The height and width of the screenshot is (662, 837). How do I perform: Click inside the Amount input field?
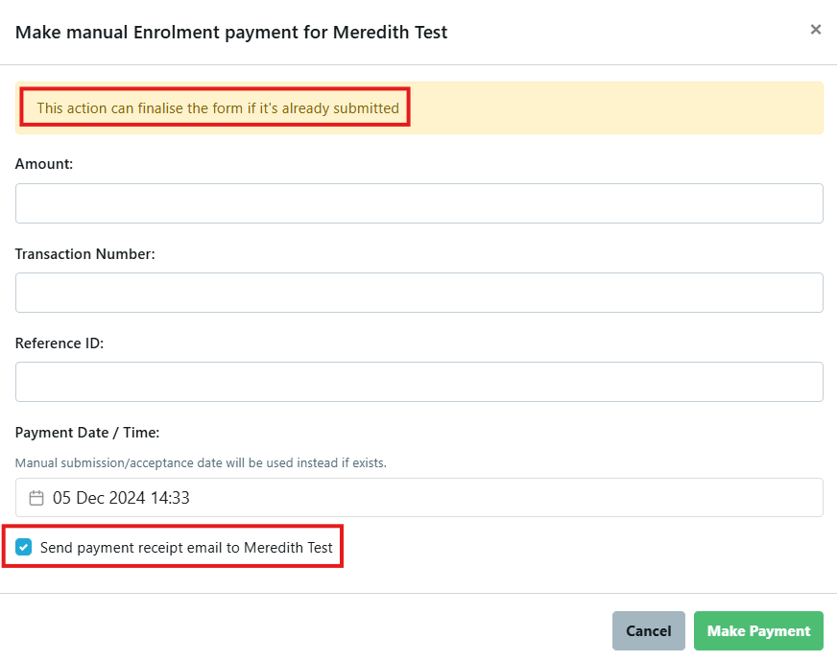click(418, 202)
